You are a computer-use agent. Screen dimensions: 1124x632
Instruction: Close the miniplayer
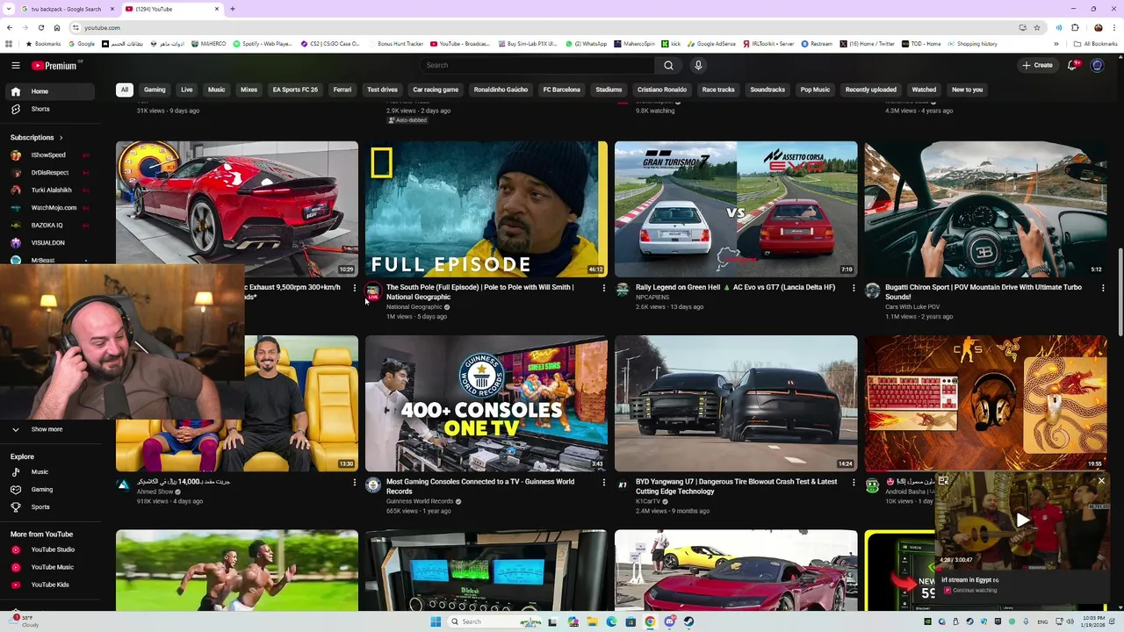pyautogui.click(x=1101, y=481)
